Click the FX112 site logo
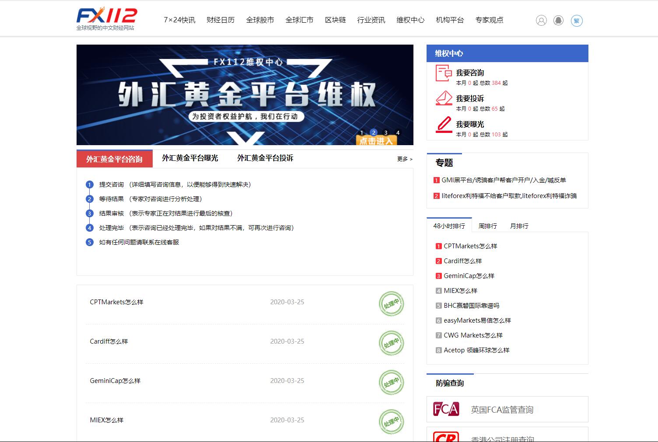 (x=106, y=18)
